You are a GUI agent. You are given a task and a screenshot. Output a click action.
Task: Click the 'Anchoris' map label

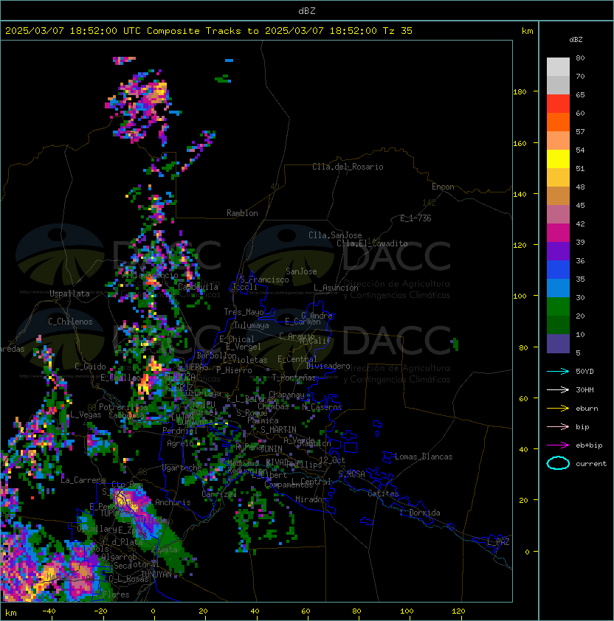173,502
